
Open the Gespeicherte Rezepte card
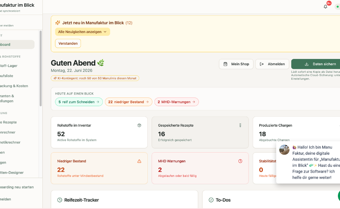pyautogui.click(x=200, y=133)
